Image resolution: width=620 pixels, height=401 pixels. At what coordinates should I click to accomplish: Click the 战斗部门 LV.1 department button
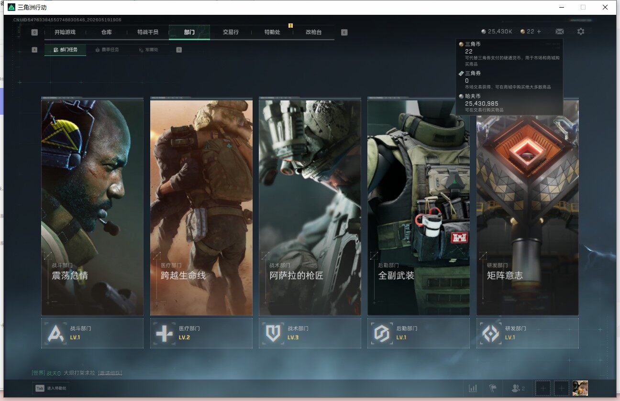point(92,333)
